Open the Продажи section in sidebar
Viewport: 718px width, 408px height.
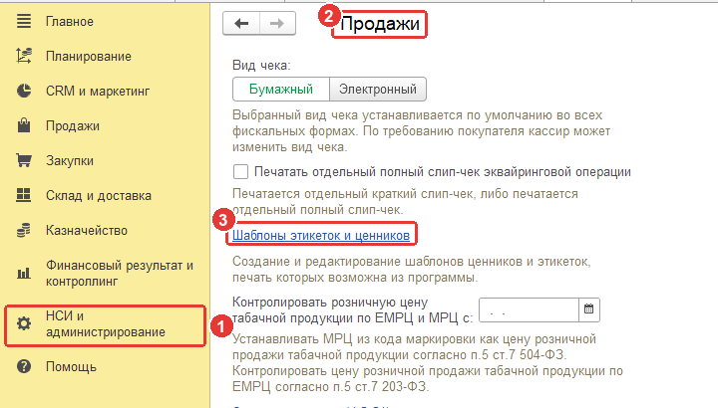click(73, 125)
